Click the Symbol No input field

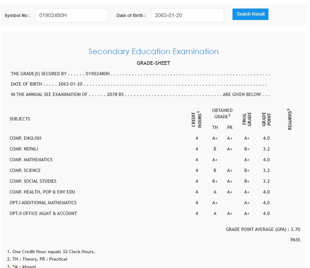72,15
